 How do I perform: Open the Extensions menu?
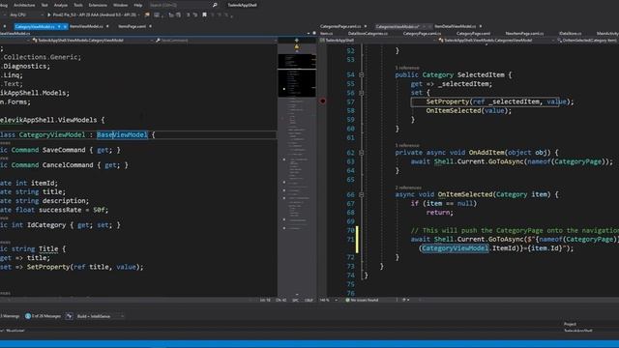coord(98,5)
